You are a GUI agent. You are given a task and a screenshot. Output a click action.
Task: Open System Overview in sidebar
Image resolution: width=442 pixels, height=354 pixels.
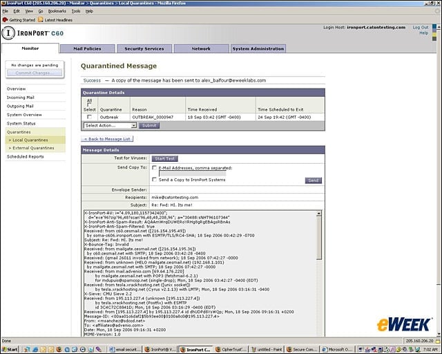(24, 115)
